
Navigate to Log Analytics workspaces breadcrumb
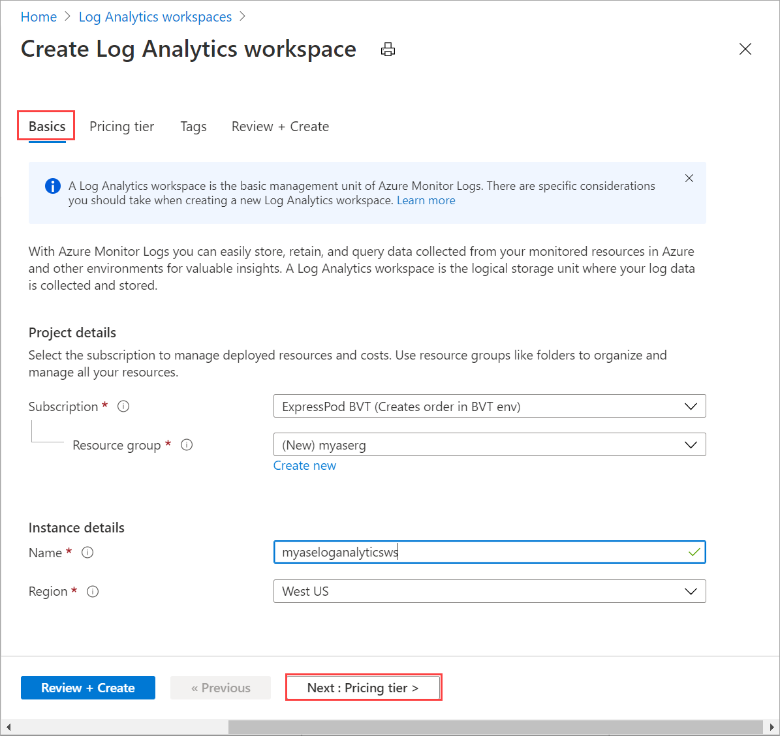155,16
